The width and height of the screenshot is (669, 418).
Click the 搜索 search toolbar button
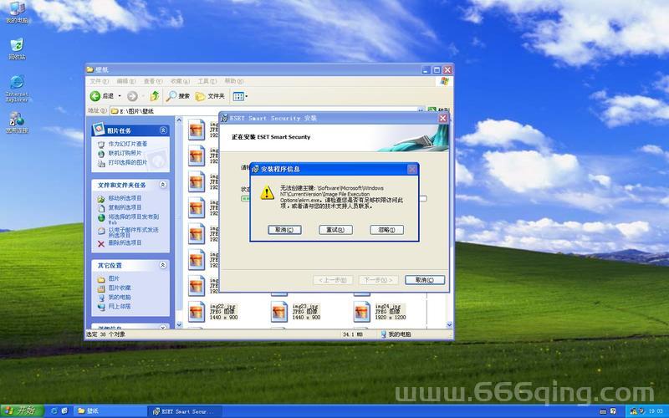coord(178,96)
